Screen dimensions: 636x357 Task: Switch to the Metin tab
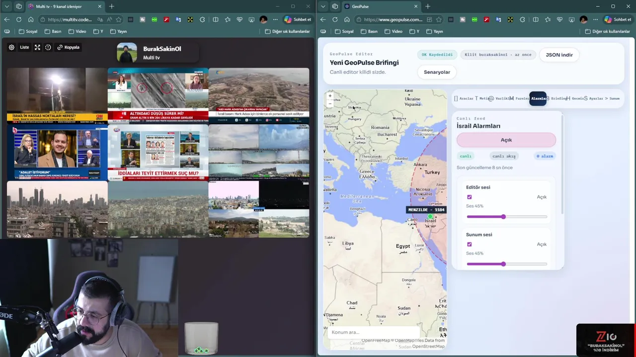pyautogui.click(x=481, y=99)
